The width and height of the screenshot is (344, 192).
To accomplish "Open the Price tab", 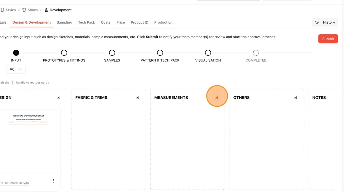I will (120, 22).
